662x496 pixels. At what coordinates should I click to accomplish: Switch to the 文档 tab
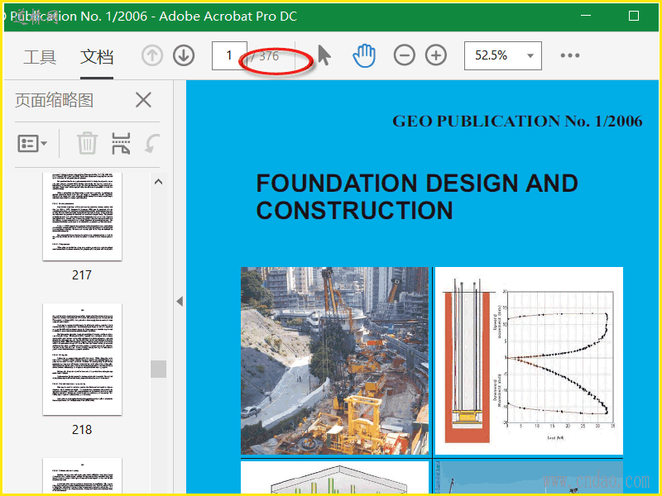point(97,57)
